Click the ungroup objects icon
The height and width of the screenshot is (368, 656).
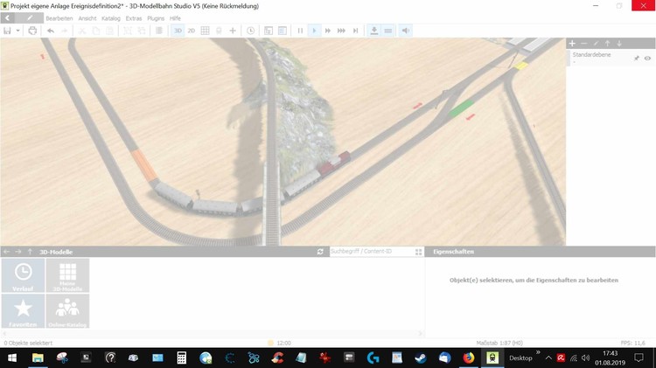(142, 31)
